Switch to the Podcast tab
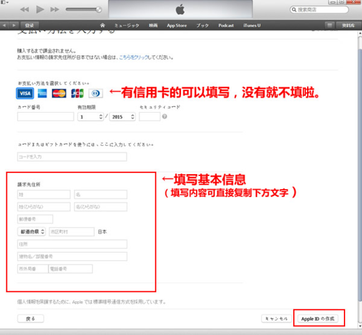Screen dimensions: 362x335 point(226,26)
